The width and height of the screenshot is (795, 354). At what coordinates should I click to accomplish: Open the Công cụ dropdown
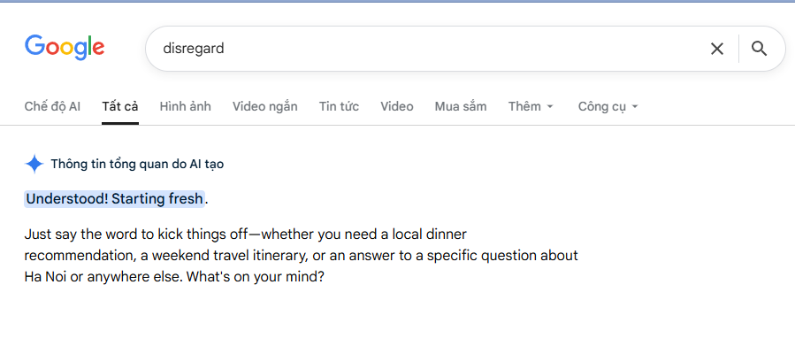(x=608, y=106)
